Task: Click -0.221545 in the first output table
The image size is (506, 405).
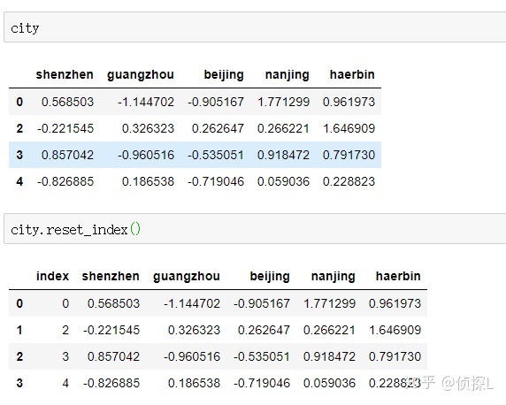Action: (x=65, y=128)
